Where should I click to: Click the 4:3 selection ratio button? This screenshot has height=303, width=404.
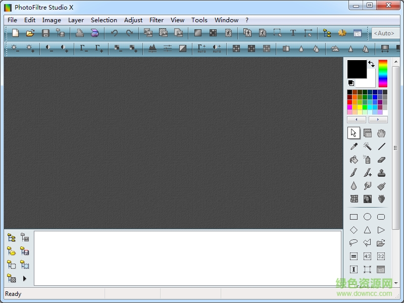tap(367, 256)
